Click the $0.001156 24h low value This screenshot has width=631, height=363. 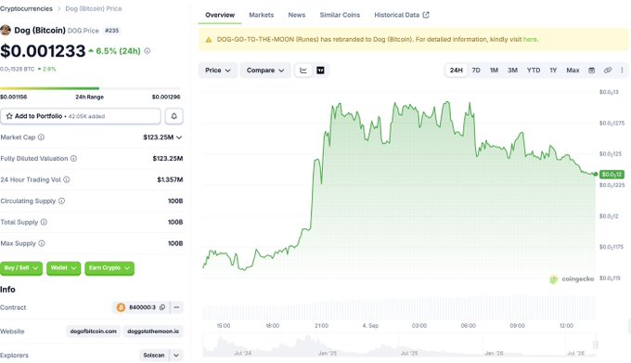pyautogui.click(x=14, y=97)
